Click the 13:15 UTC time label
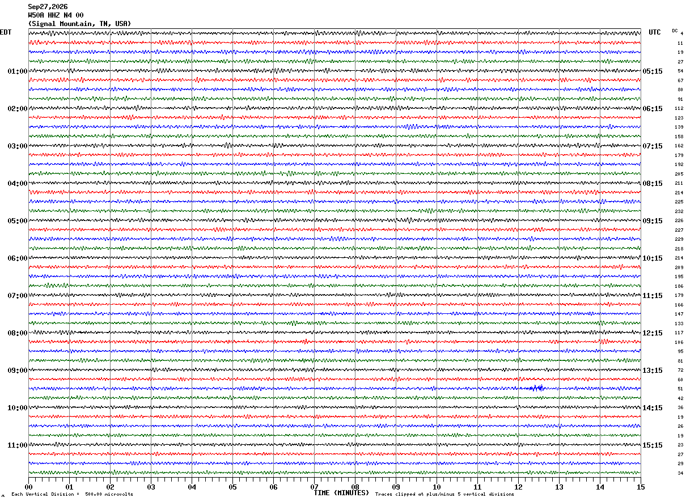Image resolution: width=686 pixels, height=502 pixels. click(653, 371)
